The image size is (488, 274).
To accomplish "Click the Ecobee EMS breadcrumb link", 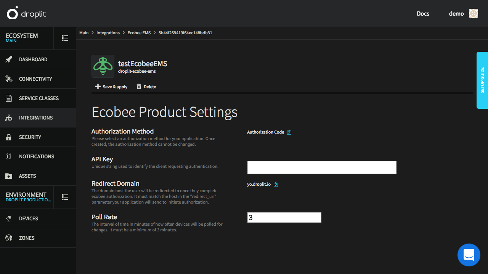I will [139, 33].
